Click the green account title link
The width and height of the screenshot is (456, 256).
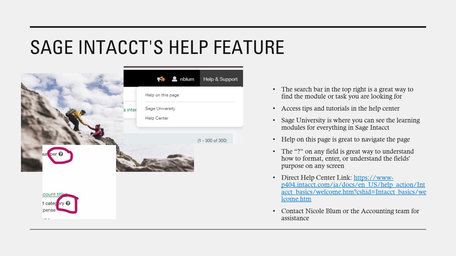click(x=54, y=194)
